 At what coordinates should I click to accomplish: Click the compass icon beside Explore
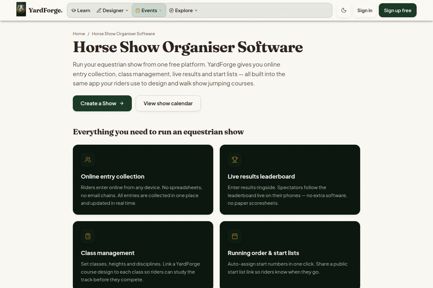[171, 11]
